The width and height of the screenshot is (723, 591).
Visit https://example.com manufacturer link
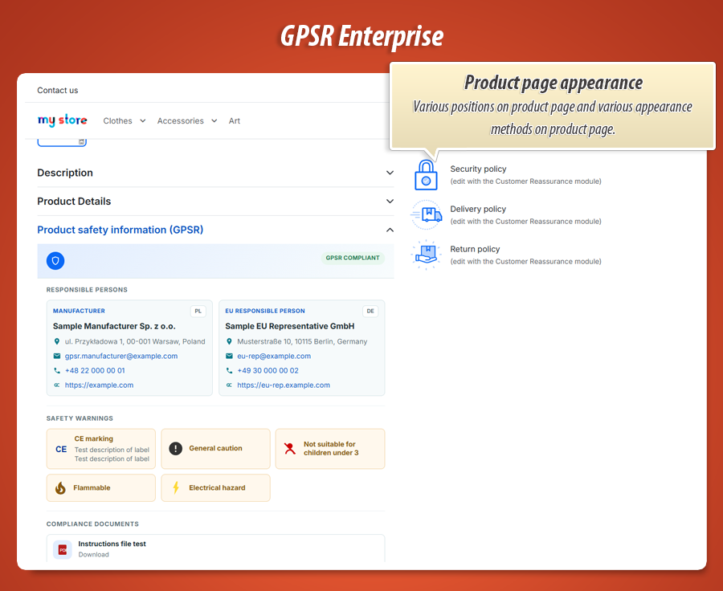pyautogui.click(x=99, y=385)
